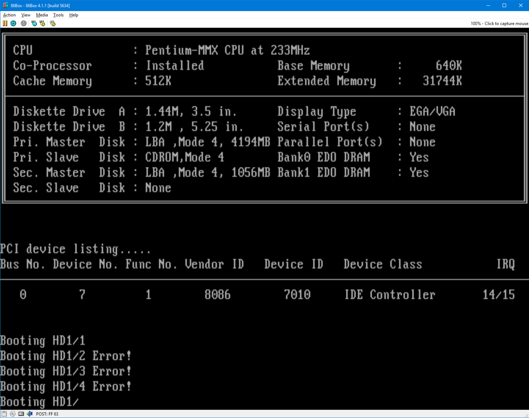Screen dimensions: 529x418
Task: Send Ctrl+Alt+Del using the teal keys icon
Action: point(34,23)
